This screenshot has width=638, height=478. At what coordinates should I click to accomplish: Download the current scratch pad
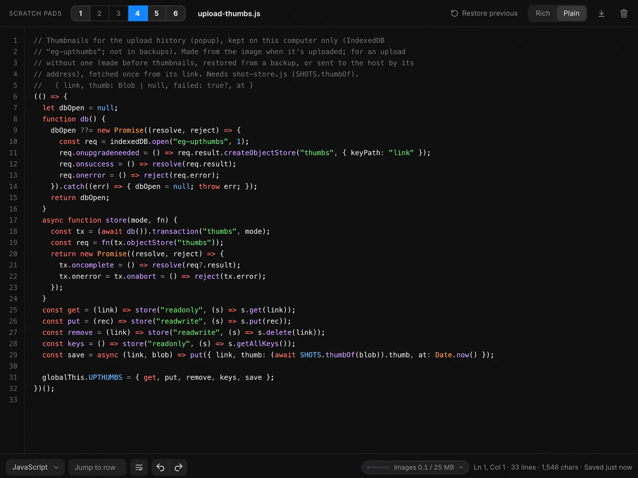601,14
